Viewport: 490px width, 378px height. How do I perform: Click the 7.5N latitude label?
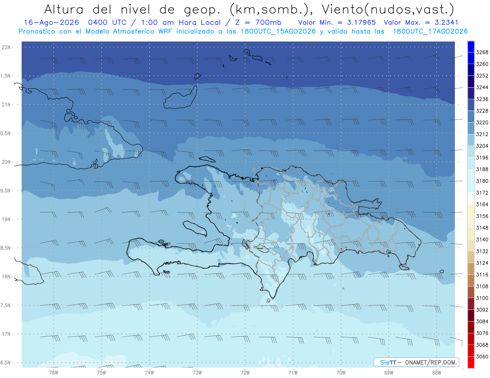6,305
